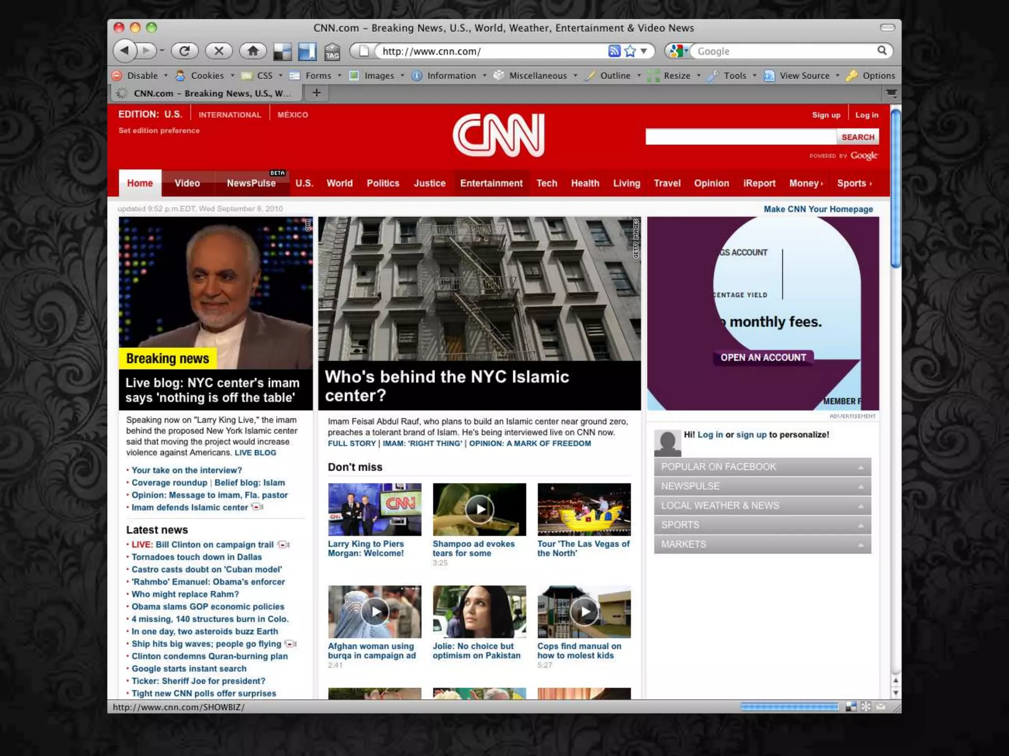
Task: Click the red SEARCH button
Action: point(858,137)
